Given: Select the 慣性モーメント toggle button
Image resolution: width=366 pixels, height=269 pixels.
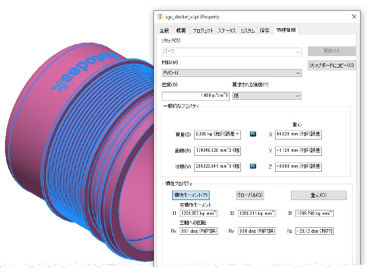Looking at the screenshot, I should pyautogui.click(x=191, y=195).
